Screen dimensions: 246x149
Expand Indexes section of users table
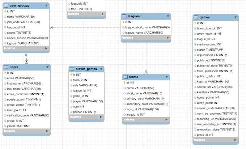click(47, 131)
